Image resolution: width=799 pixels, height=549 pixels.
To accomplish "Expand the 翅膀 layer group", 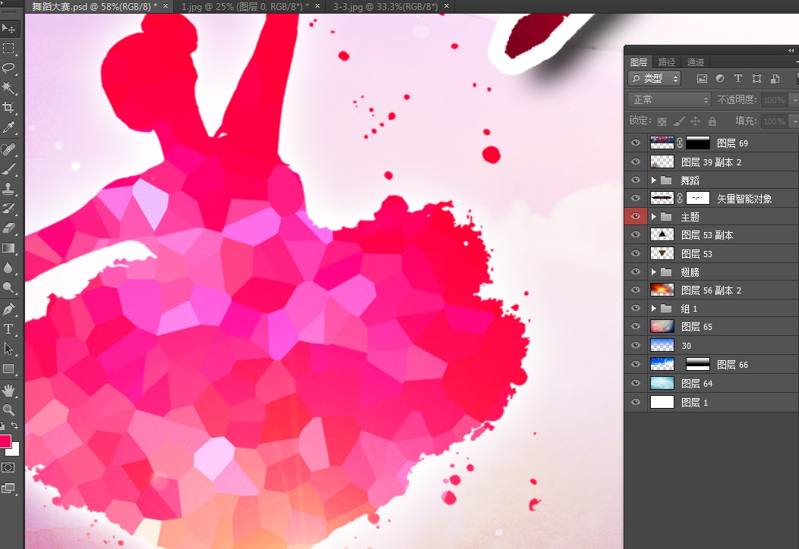I will (654, 271).
